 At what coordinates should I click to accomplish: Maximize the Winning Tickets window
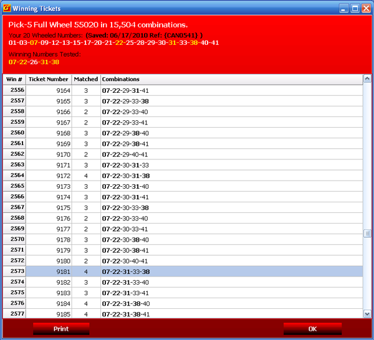[355, 9]
